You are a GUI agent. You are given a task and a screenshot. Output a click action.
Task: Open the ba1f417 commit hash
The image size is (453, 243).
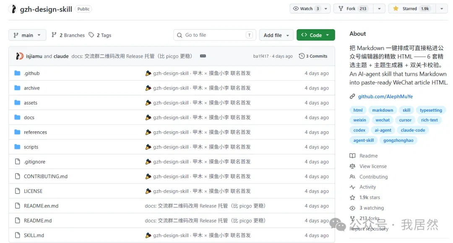point(261,56)
